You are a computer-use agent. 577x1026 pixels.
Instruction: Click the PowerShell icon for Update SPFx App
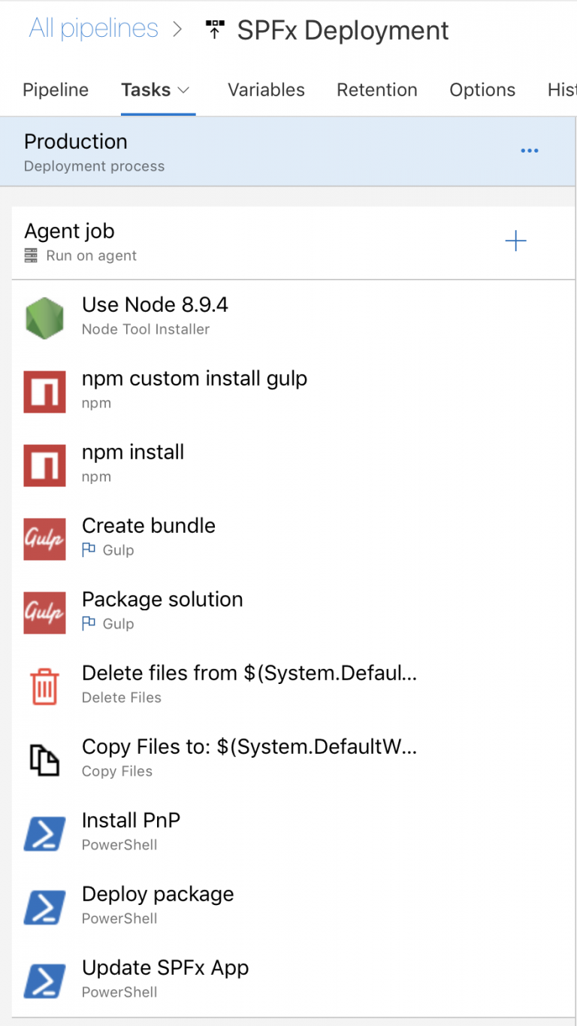[44, 980]
